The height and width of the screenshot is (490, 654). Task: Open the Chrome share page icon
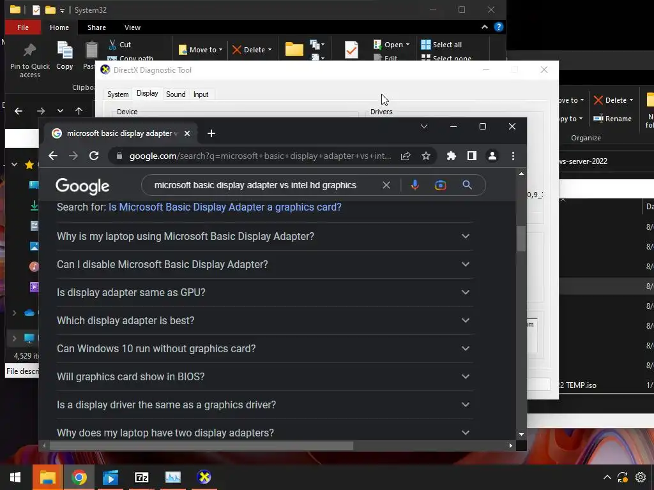(406, 156)
